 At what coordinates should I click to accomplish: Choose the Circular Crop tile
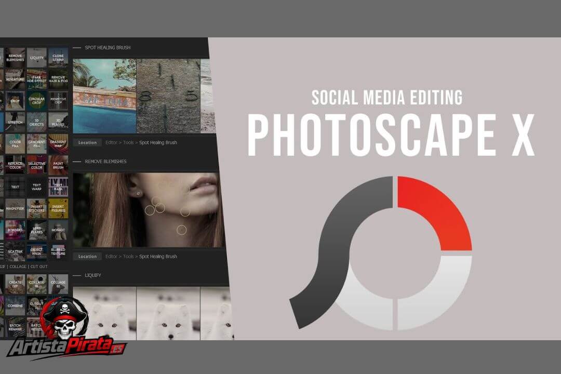click(36, 101)
